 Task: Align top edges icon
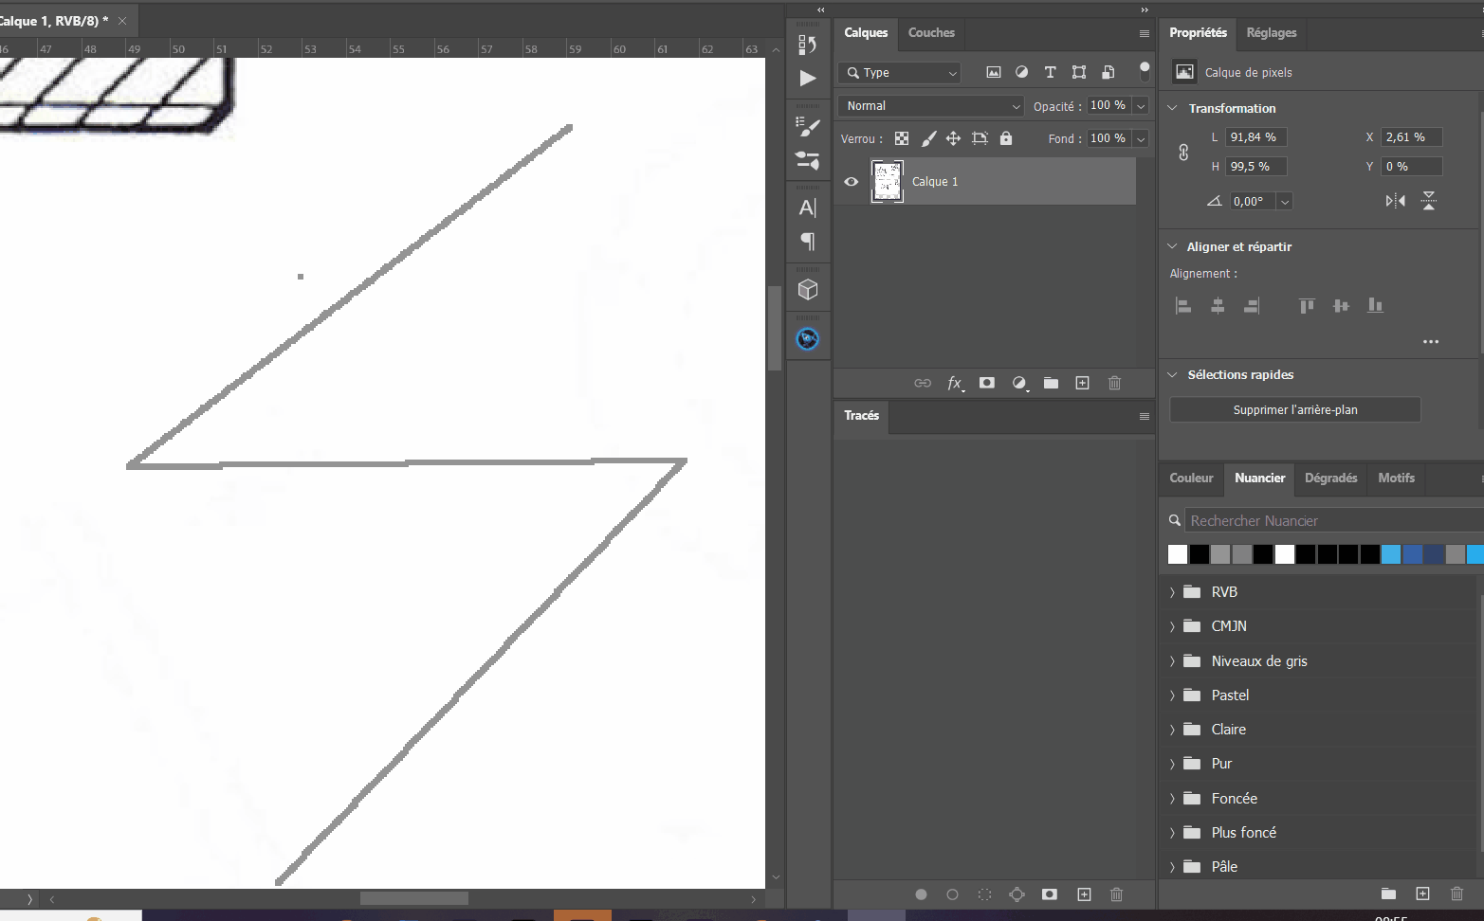[1307, 305]
